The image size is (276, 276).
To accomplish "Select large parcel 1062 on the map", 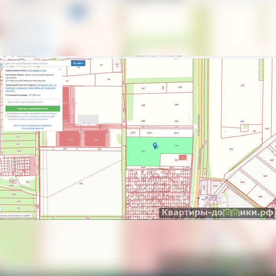I will tap(81, 184).
